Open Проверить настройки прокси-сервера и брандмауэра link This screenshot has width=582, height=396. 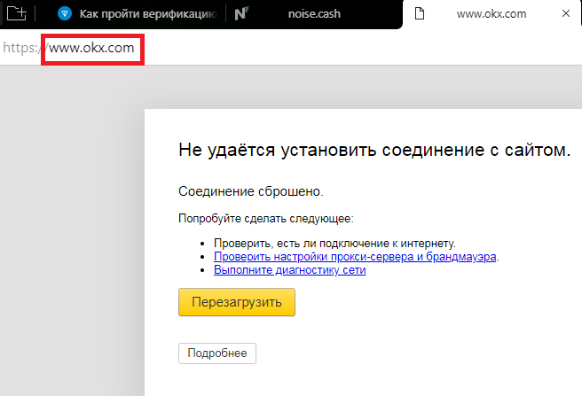pos(355,257)
